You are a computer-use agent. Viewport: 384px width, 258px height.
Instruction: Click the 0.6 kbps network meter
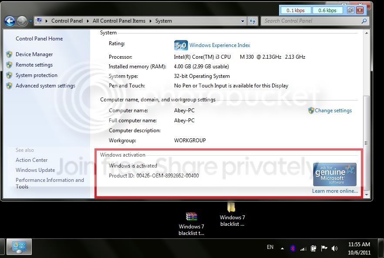pyautogui.click(x=327, y=10)
